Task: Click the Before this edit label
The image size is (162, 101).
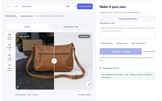Action: pos(24,36)
